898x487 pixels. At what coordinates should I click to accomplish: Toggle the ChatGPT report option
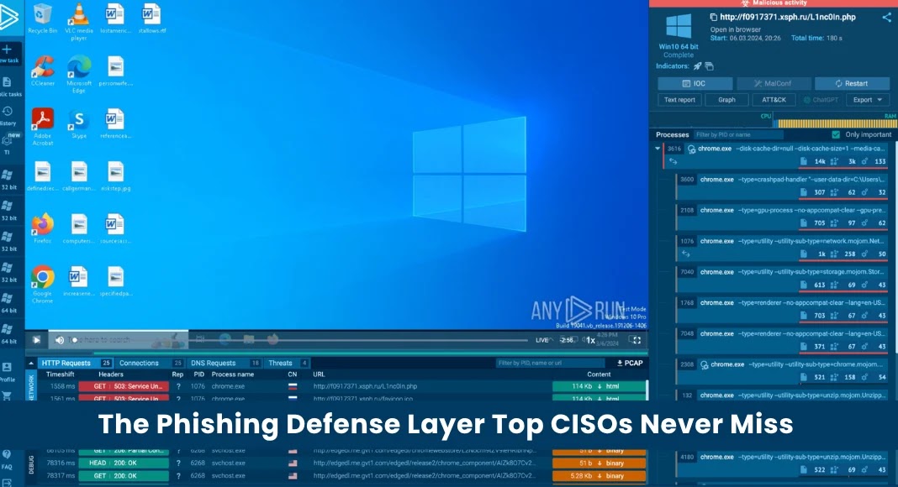(x=820, y=99)
